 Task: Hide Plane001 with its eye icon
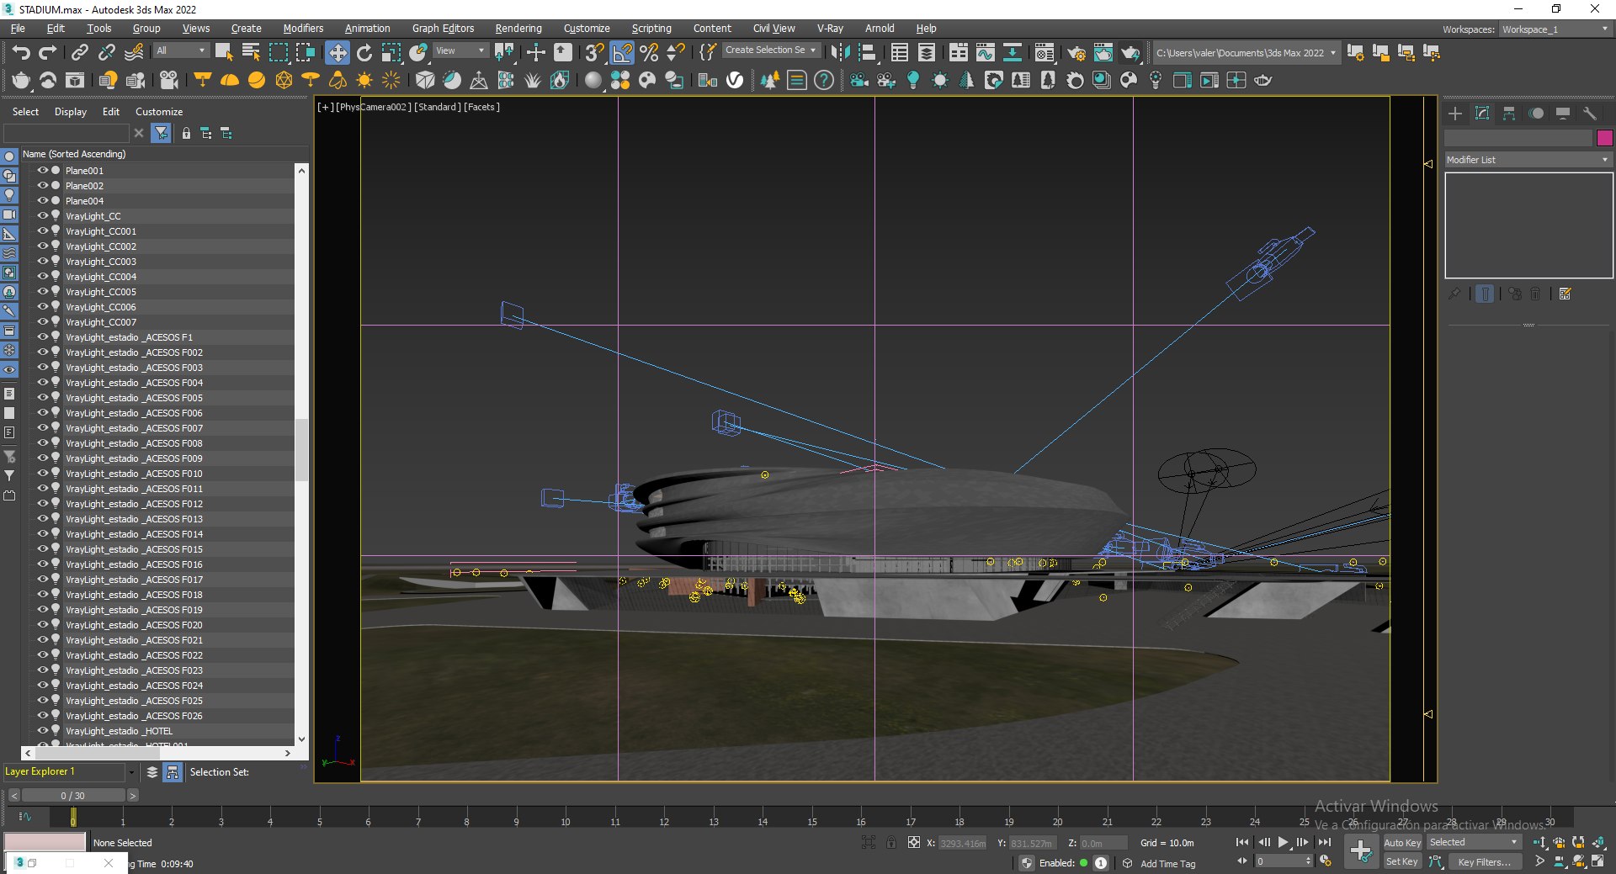click(42, 170)
